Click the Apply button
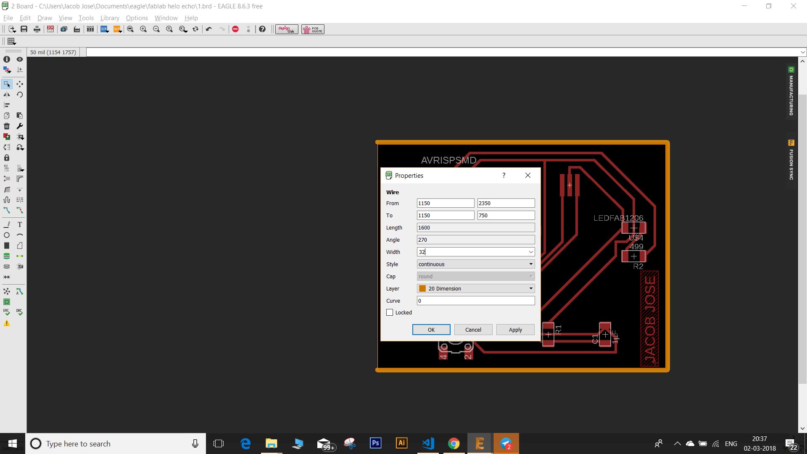This screenshot has width=807, height=454. [515, 330]
